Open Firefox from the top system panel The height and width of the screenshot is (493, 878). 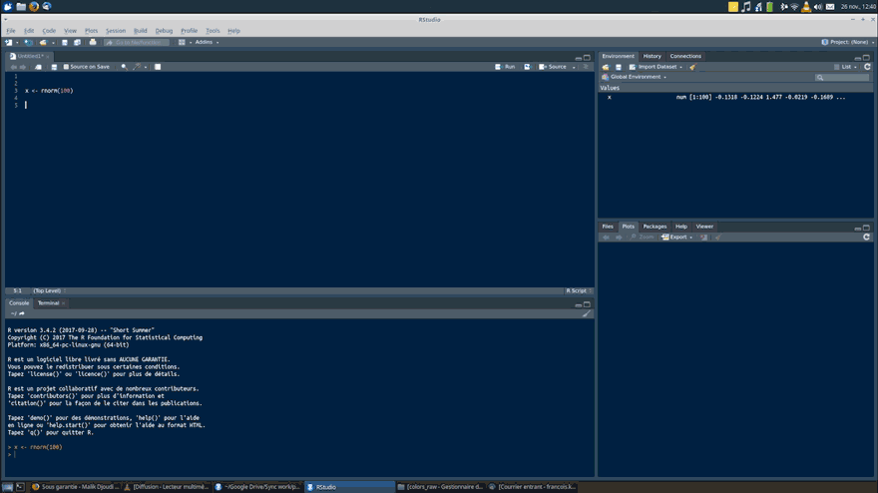(x=34, y=6)
